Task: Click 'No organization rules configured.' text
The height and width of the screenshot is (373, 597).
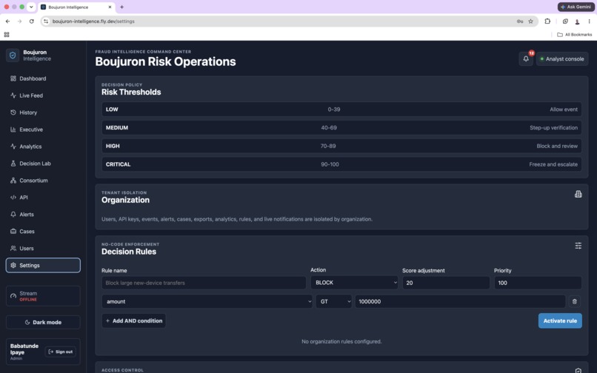Action: [x=341, y=341]
